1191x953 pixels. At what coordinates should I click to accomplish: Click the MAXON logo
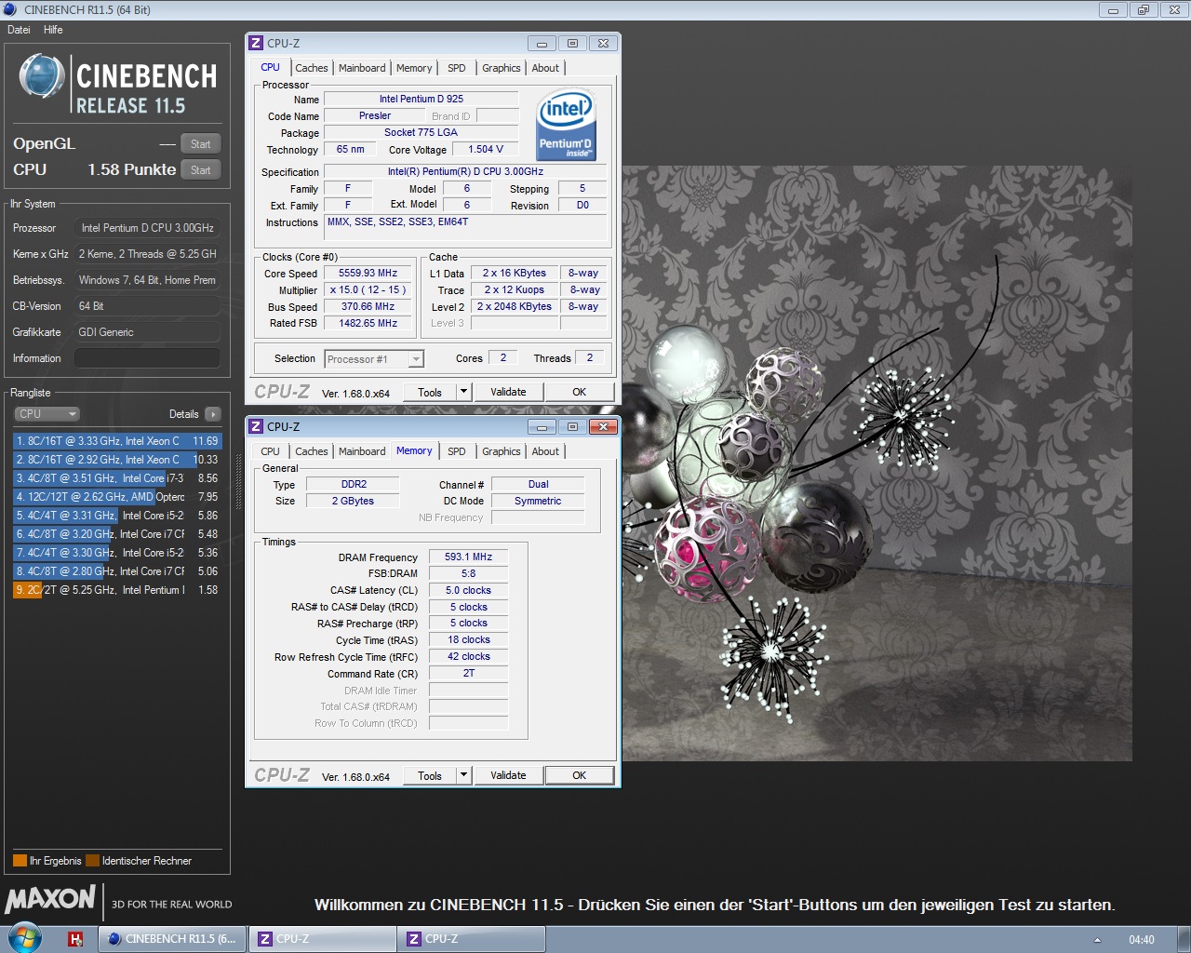coord(50,899)
